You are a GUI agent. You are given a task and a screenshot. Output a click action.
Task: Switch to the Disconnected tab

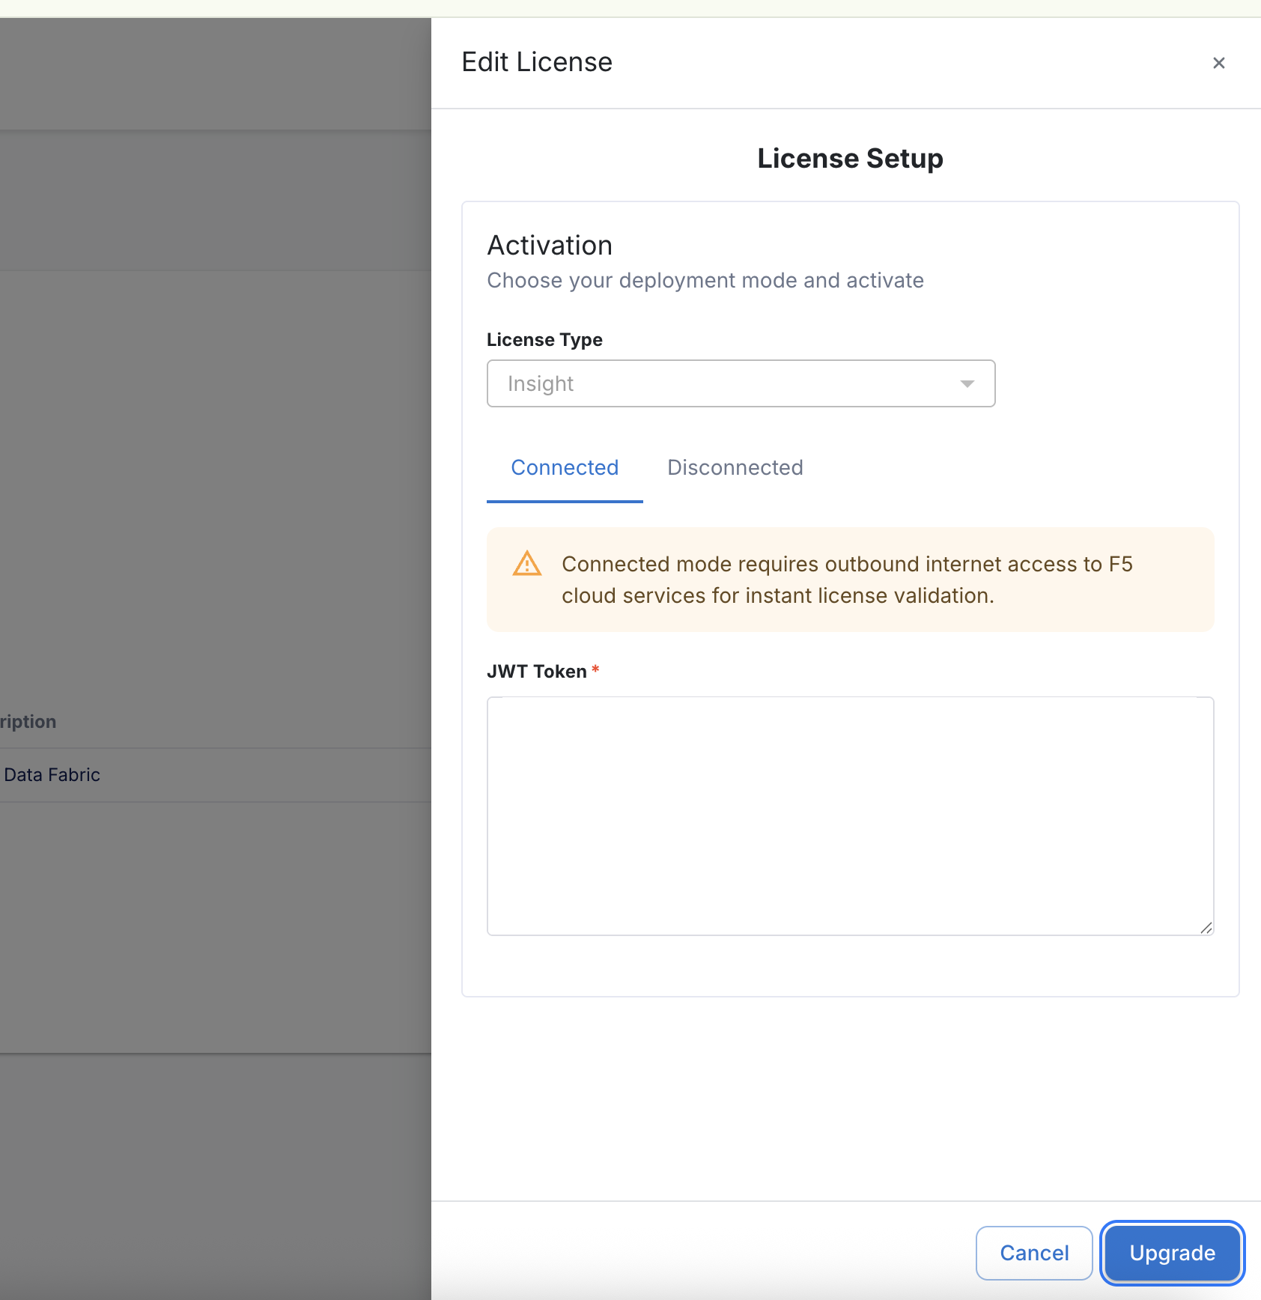click(735, 467)
